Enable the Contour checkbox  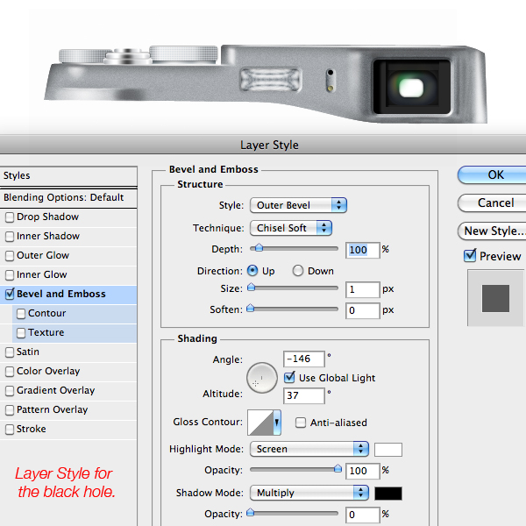click(x=21, y=314)
